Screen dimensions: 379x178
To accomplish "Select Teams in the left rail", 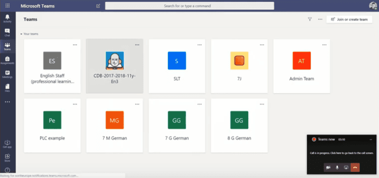I will point(7,46).
